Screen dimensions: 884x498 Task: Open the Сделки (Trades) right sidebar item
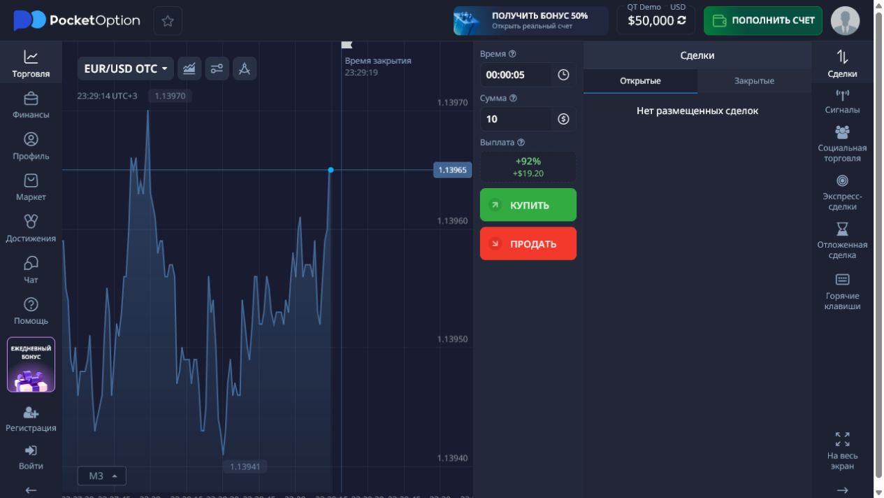(x=842, y=63)
